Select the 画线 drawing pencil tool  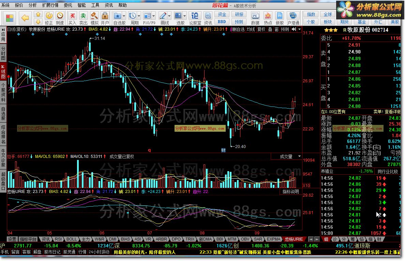pyautogui.click(x=163, y=16)
